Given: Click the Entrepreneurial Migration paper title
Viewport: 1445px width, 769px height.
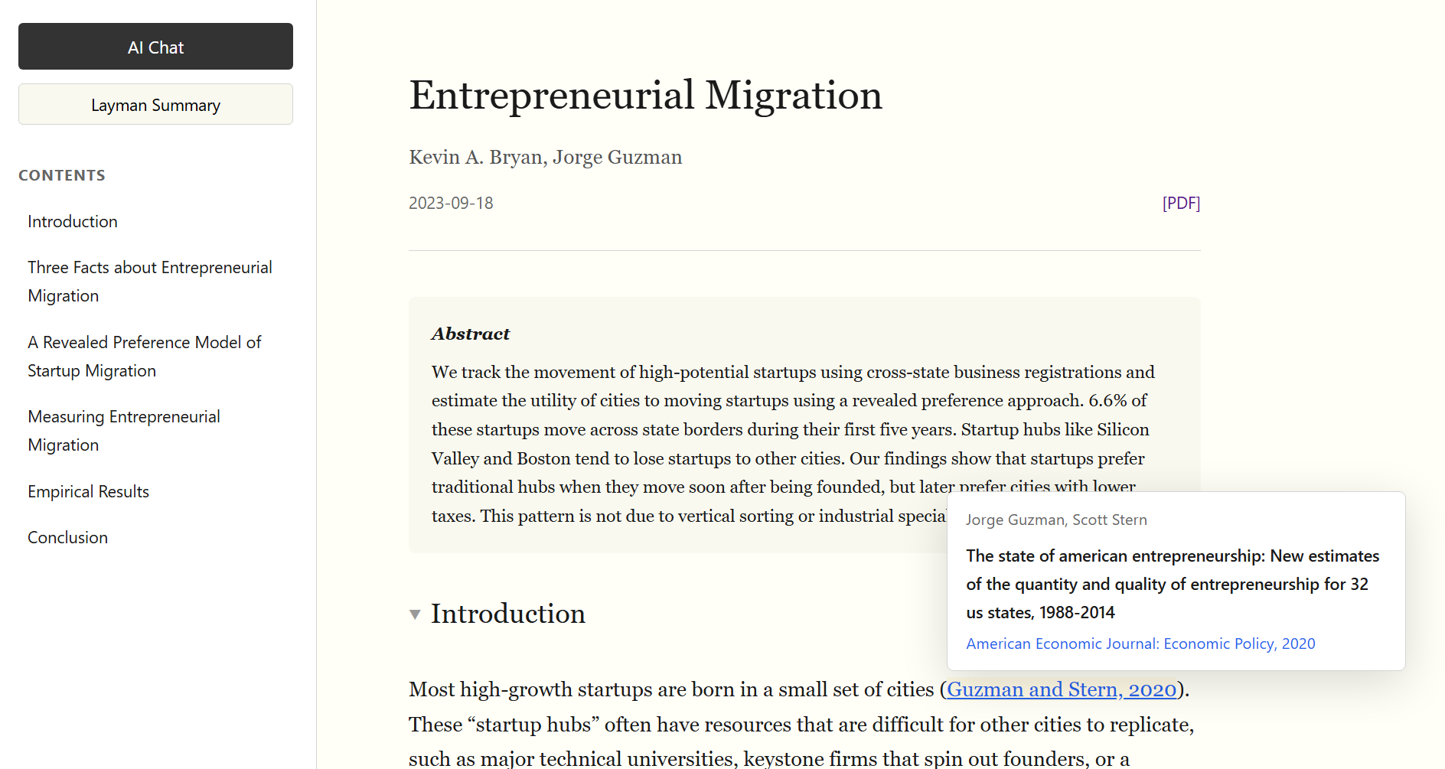Looking at the screenshot, I should [x=645, y=96].
